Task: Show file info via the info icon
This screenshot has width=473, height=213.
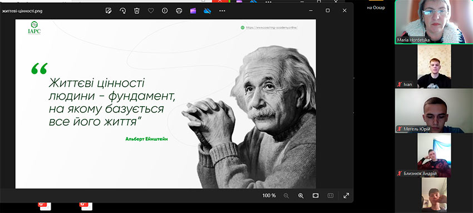Action: (x=165, y=11)
